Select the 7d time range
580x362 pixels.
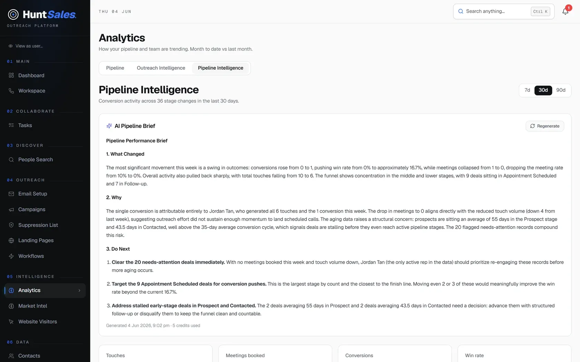527,90
